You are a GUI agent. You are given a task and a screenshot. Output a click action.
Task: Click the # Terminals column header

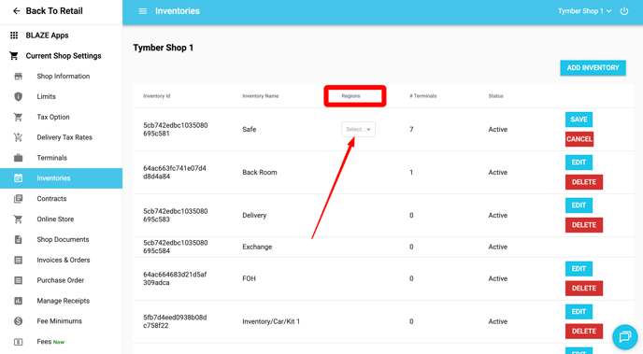422,96
